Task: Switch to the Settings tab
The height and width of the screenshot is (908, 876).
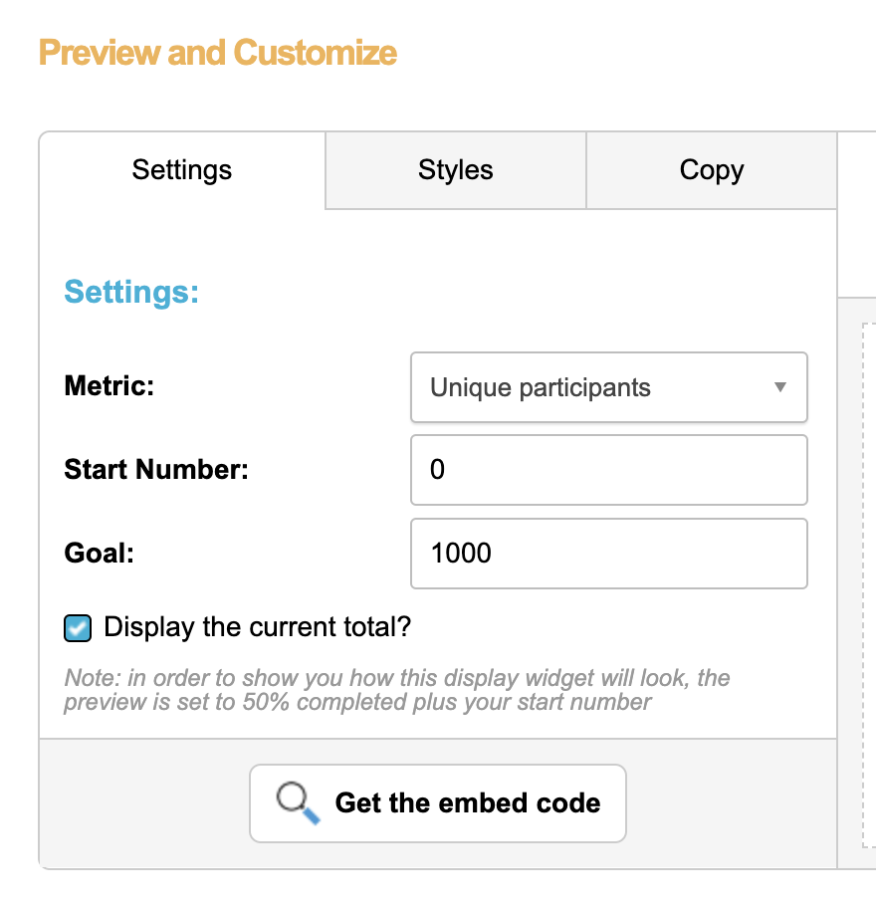Action: [182, 170]
